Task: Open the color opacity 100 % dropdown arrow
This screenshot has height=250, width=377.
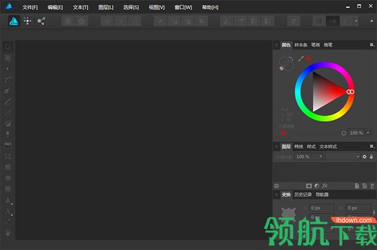Action: (368, 133)
